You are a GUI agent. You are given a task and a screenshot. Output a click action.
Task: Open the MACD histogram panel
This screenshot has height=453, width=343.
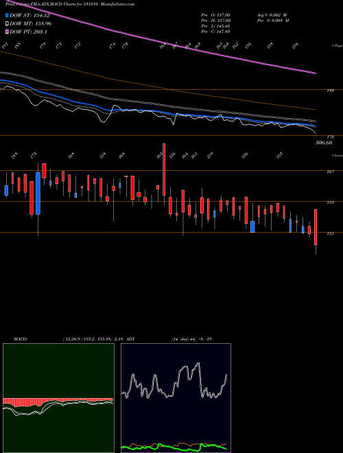click(x=58, y=398)
